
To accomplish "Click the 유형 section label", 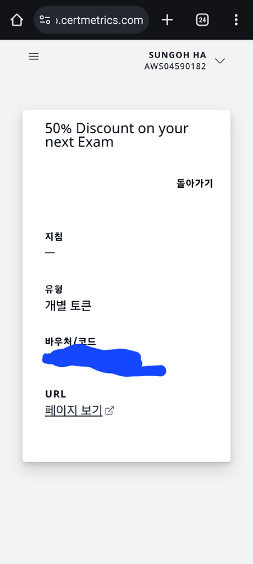I will click(x=54, y=289).
